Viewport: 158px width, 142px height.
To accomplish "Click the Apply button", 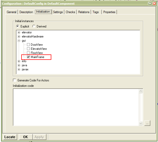I will pos(39,137).
